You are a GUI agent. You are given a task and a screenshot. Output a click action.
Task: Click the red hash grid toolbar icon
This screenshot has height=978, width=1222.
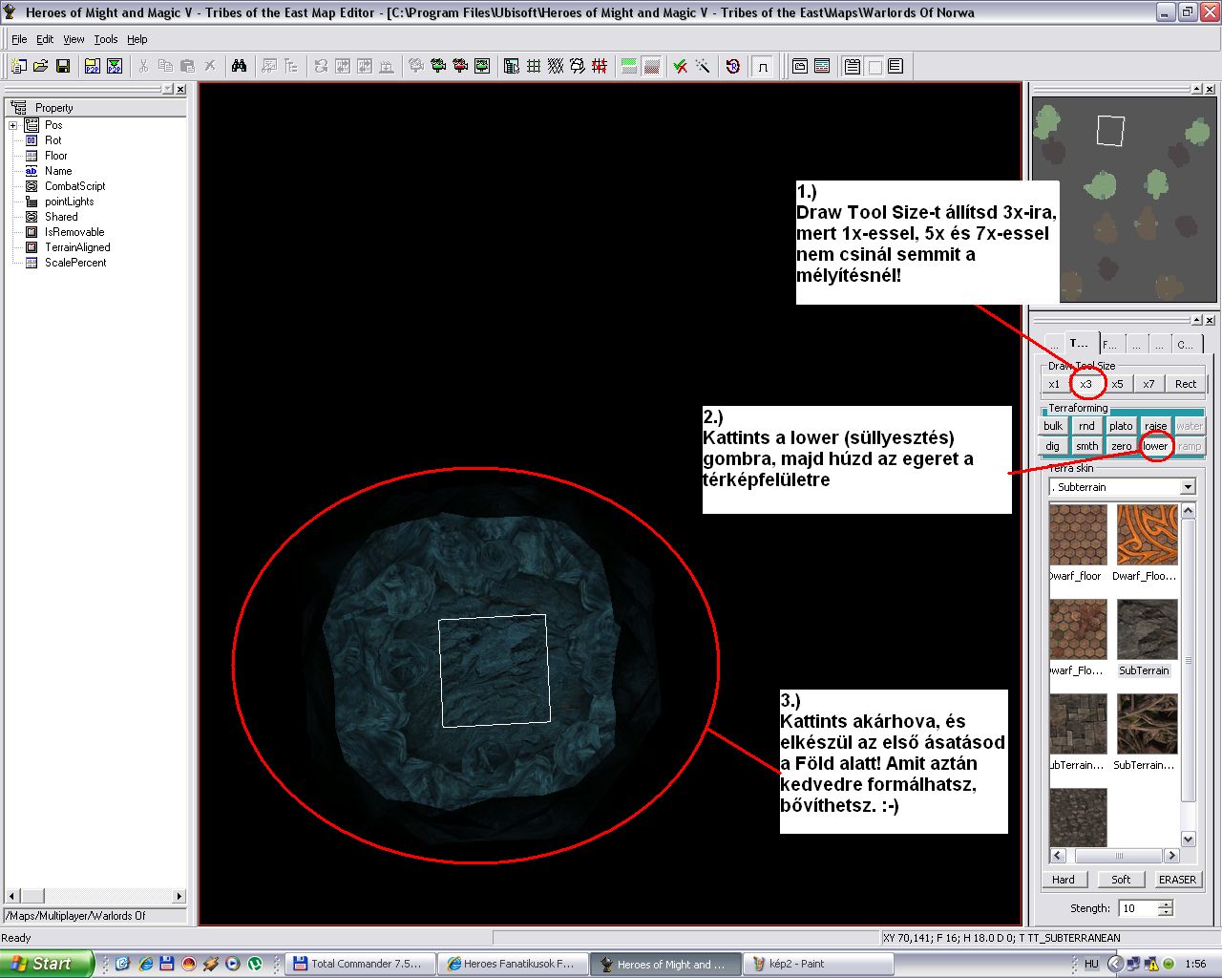pyautogui.click(x=600, y=66)
